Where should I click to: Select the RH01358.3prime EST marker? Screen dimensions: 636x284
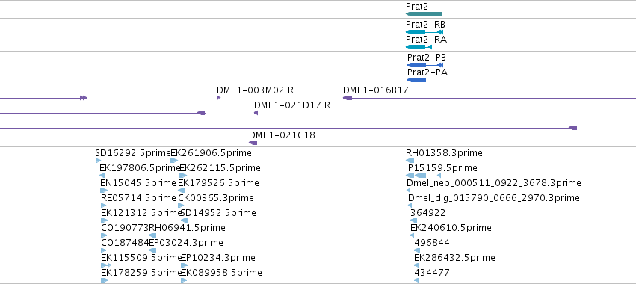pyautogui.click(x=410, y=161)
